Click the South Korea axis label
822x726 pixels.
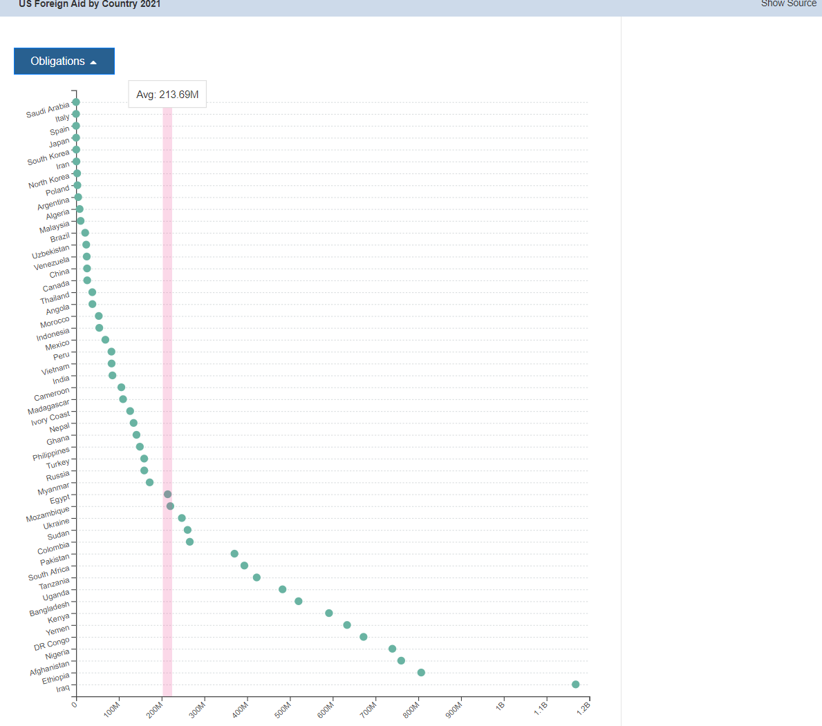[x=48, y=157]
